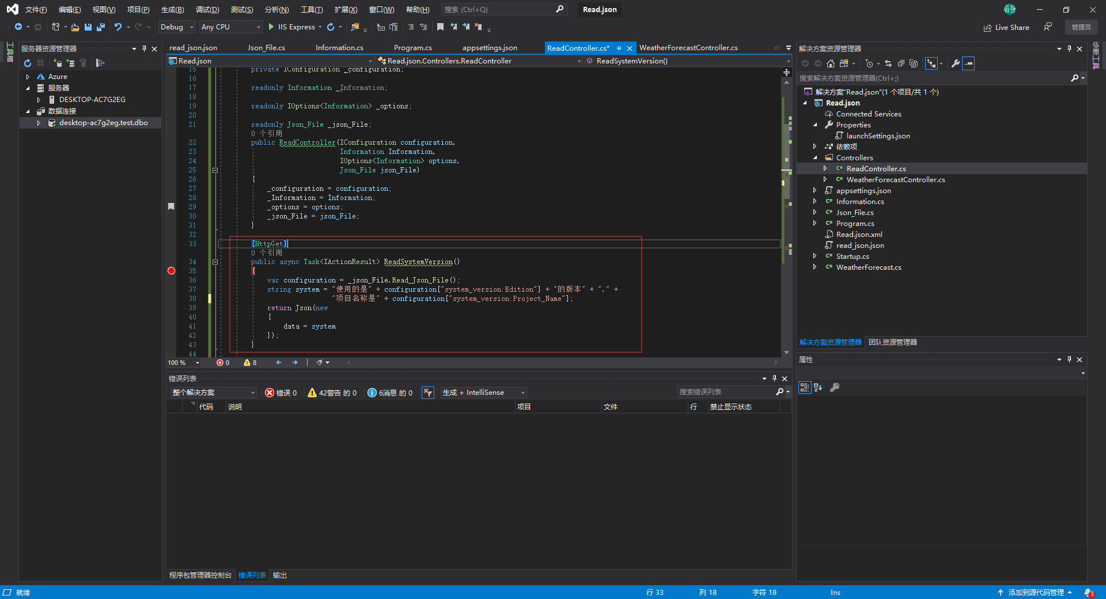Click Show All Files icon in Solution Explorer

[x=914, y=63]
